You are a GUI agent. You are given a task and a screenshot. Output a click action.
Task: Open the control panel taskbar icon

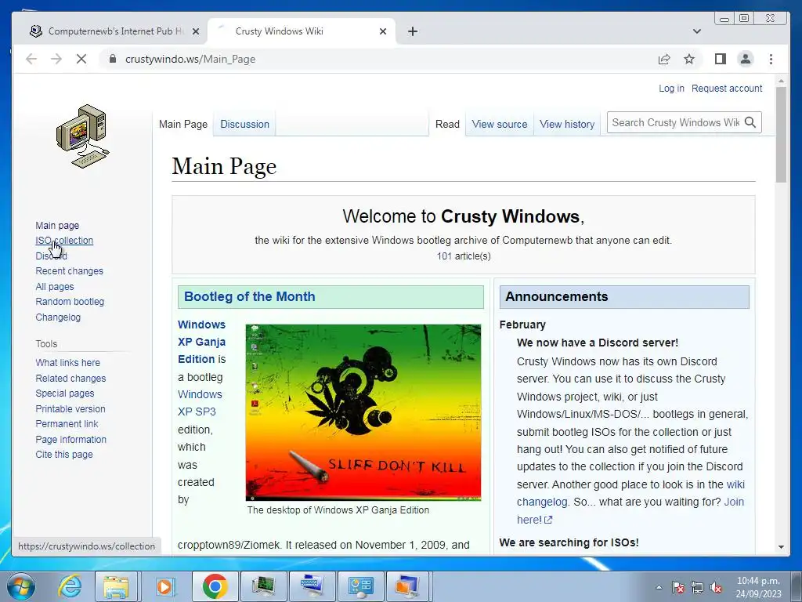tap(360, 586)
